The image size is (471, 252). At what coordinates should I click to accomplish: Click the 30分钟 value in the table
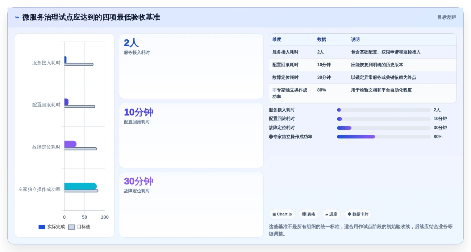(x=324, y=77)
